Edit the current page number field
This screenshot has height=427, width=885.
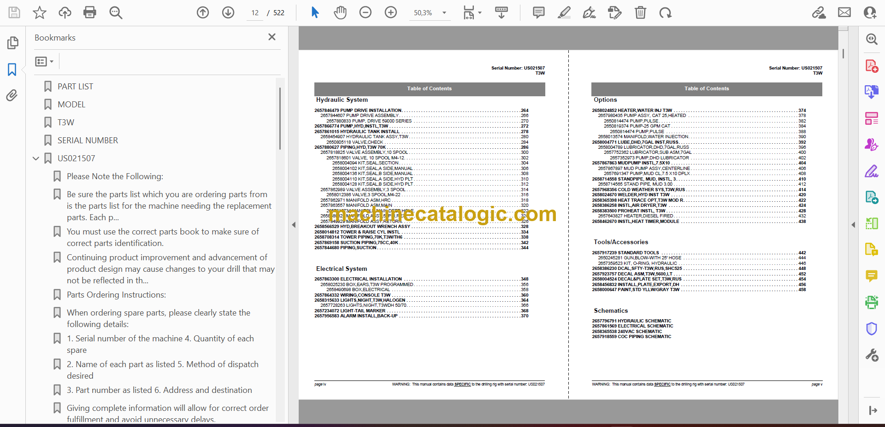(255, 13)
